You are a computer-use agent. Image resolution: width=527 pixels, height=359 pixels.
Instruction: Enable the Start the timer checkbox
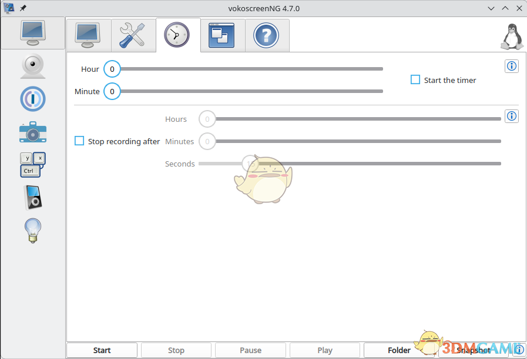click(415, 79)
